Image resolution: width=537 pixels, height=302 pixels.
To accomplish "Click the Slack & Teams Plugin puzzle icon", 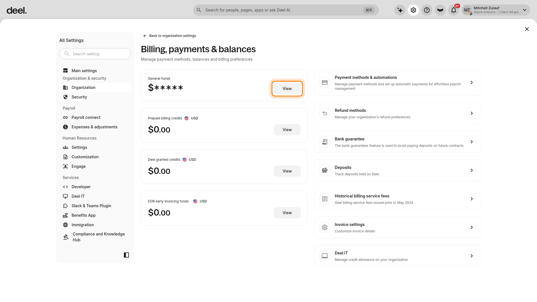I will click(x=65, y=206).
